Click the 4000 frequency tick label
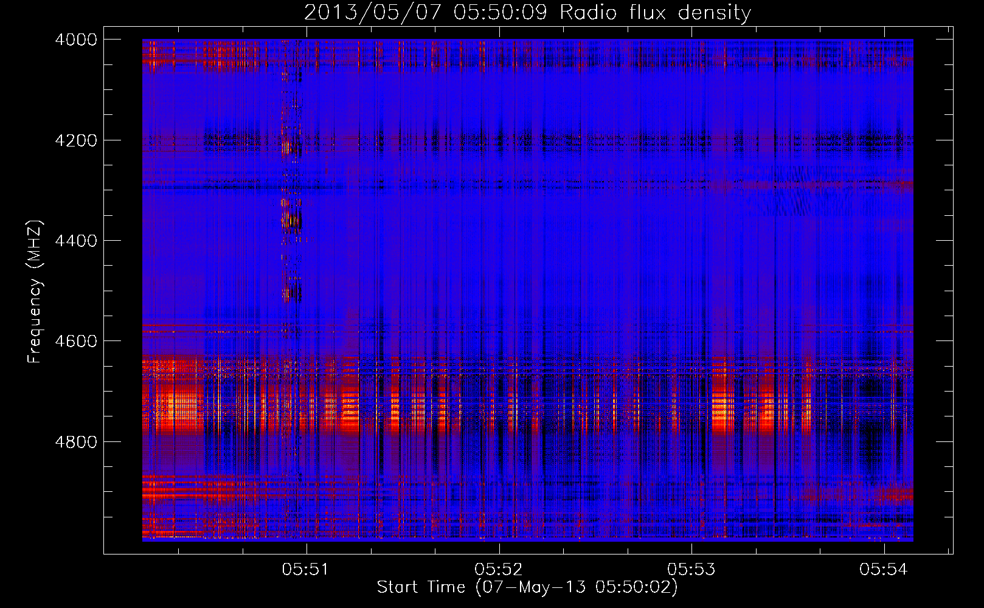This screenshot has width=984, height=608. tap(76, 40)
